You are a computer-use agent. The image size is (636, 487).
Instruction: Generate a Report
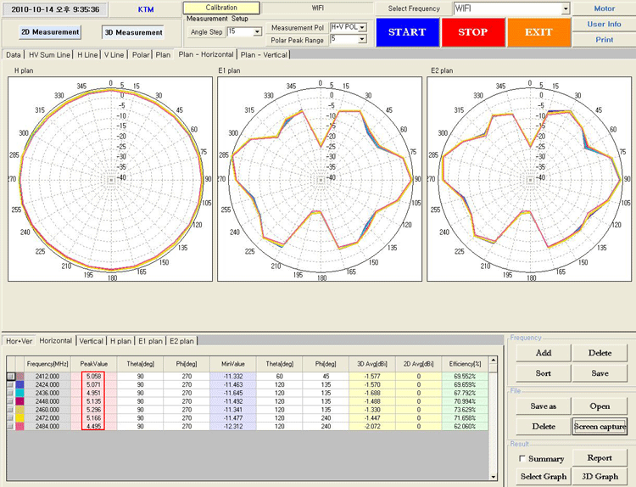click(x=600, y=458)
